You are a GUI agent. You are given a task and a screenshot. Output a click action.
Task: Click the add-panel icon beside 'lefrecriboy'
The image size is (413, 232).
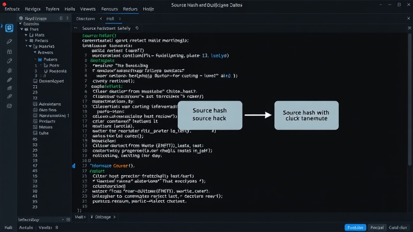[68, 220]
